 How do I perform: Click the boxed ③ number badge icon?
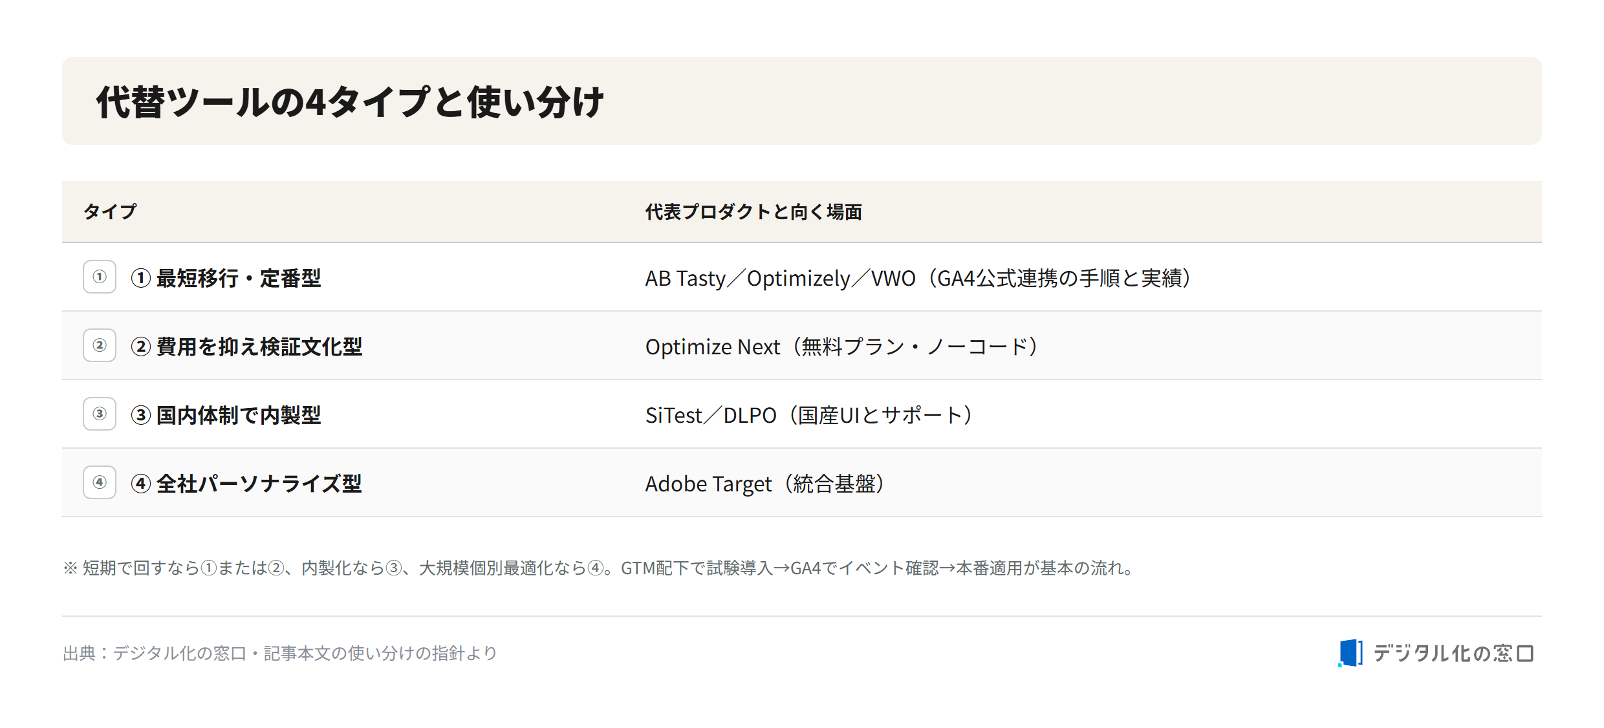(x=100, y=414)
